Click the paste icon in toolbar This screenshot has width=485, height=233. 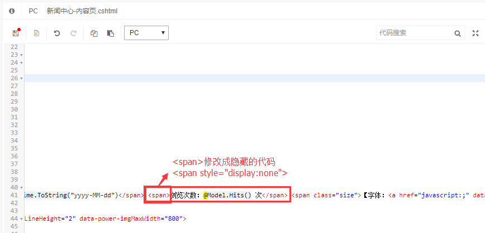(111, 33)
